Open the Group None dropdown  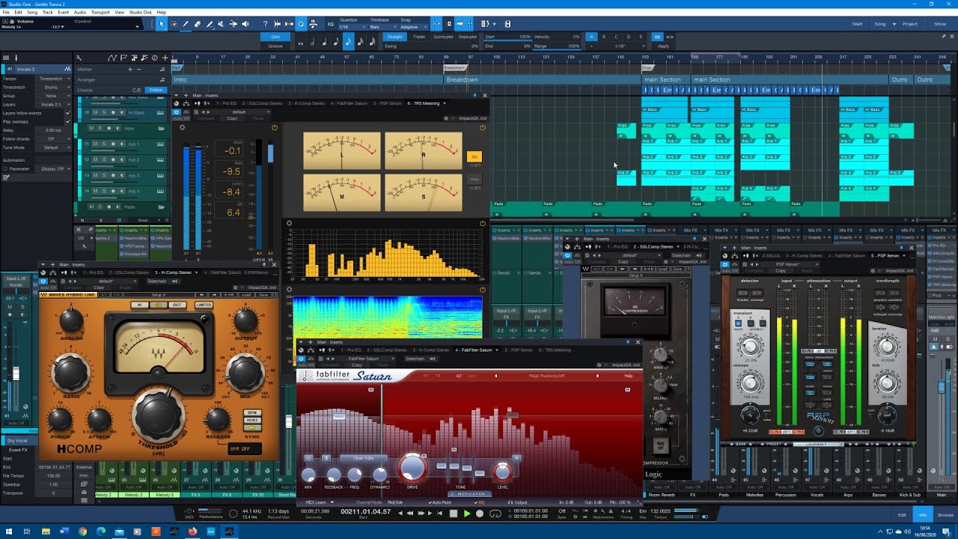52,96
